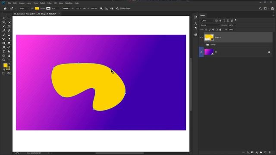The image size is (276, 155).
Task: Toggle the lock transparent pixels button
Action: [x=206, y=30]
